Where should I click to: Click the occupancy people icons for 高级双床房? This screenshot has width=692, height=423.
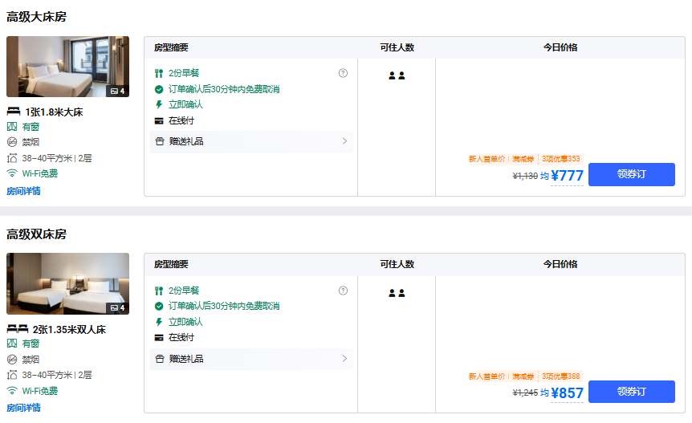coord(397,293)
